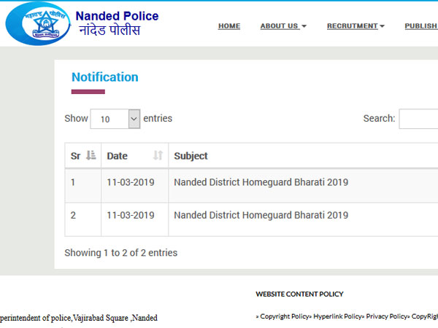Sort table by Sr column icon

click(x=91, y=155)
